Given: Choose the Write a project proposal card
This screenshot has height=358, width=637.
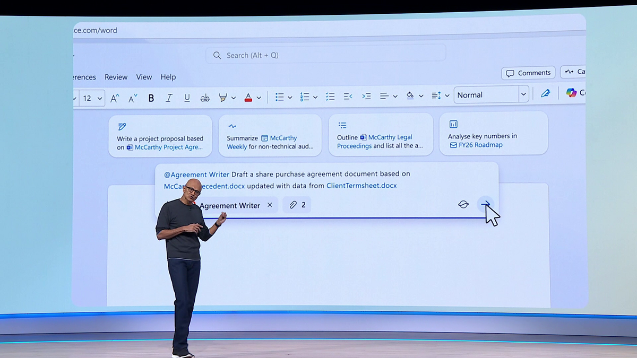Looking at the screenshot, I should pyautogui.click(x=160, y=136).
